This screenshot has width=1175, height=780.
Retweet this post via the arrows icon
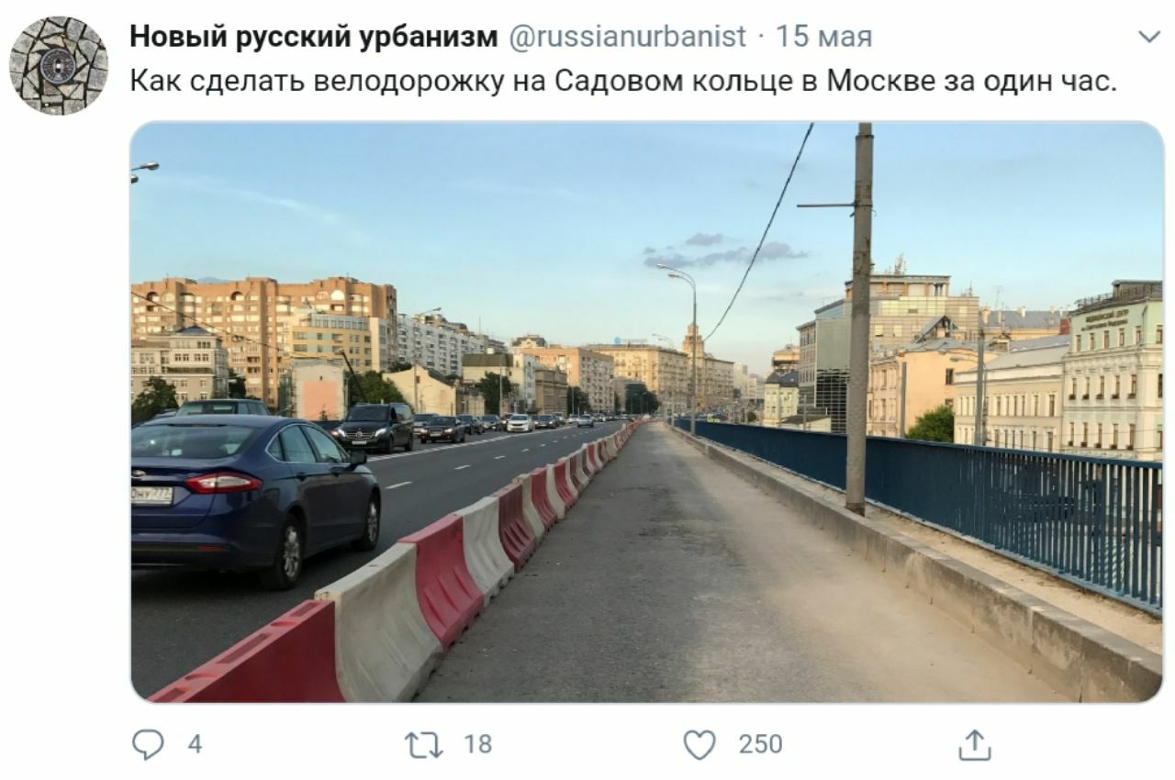424,744
